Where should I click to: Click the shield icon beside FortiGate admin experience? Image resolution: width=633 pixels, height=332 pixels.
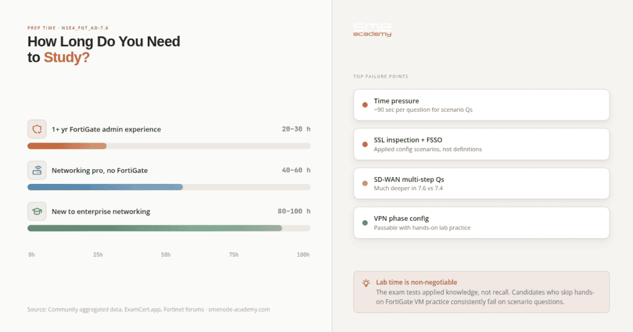click(36, 129)
